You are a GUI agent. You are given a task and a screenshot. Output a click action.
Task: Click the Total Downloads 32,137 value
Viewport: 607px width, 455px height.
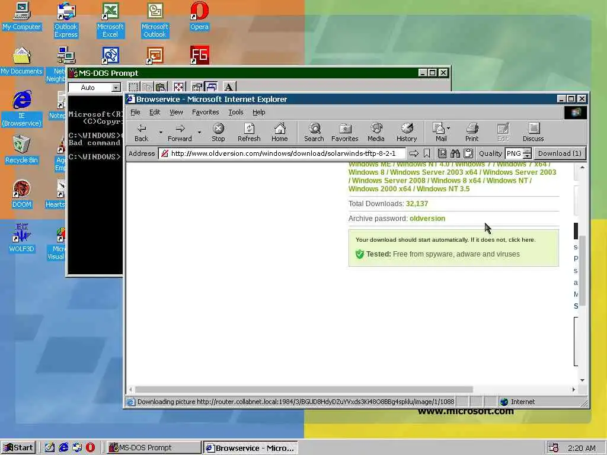coord(417,204)
